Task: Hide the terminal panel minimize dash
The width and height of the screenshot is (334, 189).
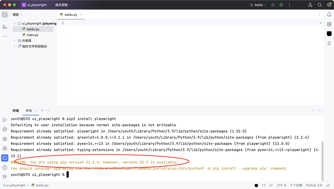Action: click(319, 110)
